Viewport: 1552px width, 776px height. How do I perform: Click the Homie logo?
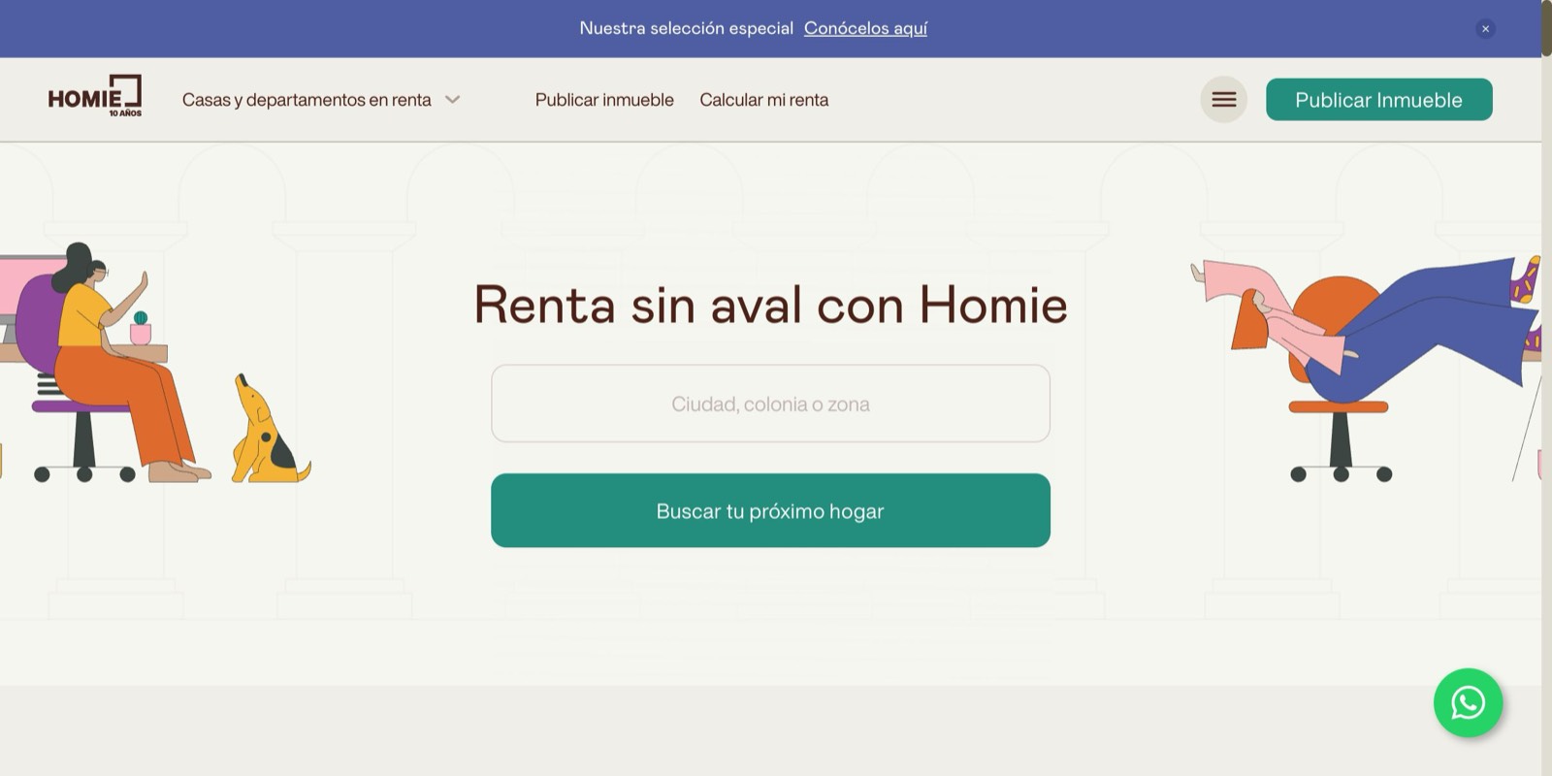(x=95, y=97)
